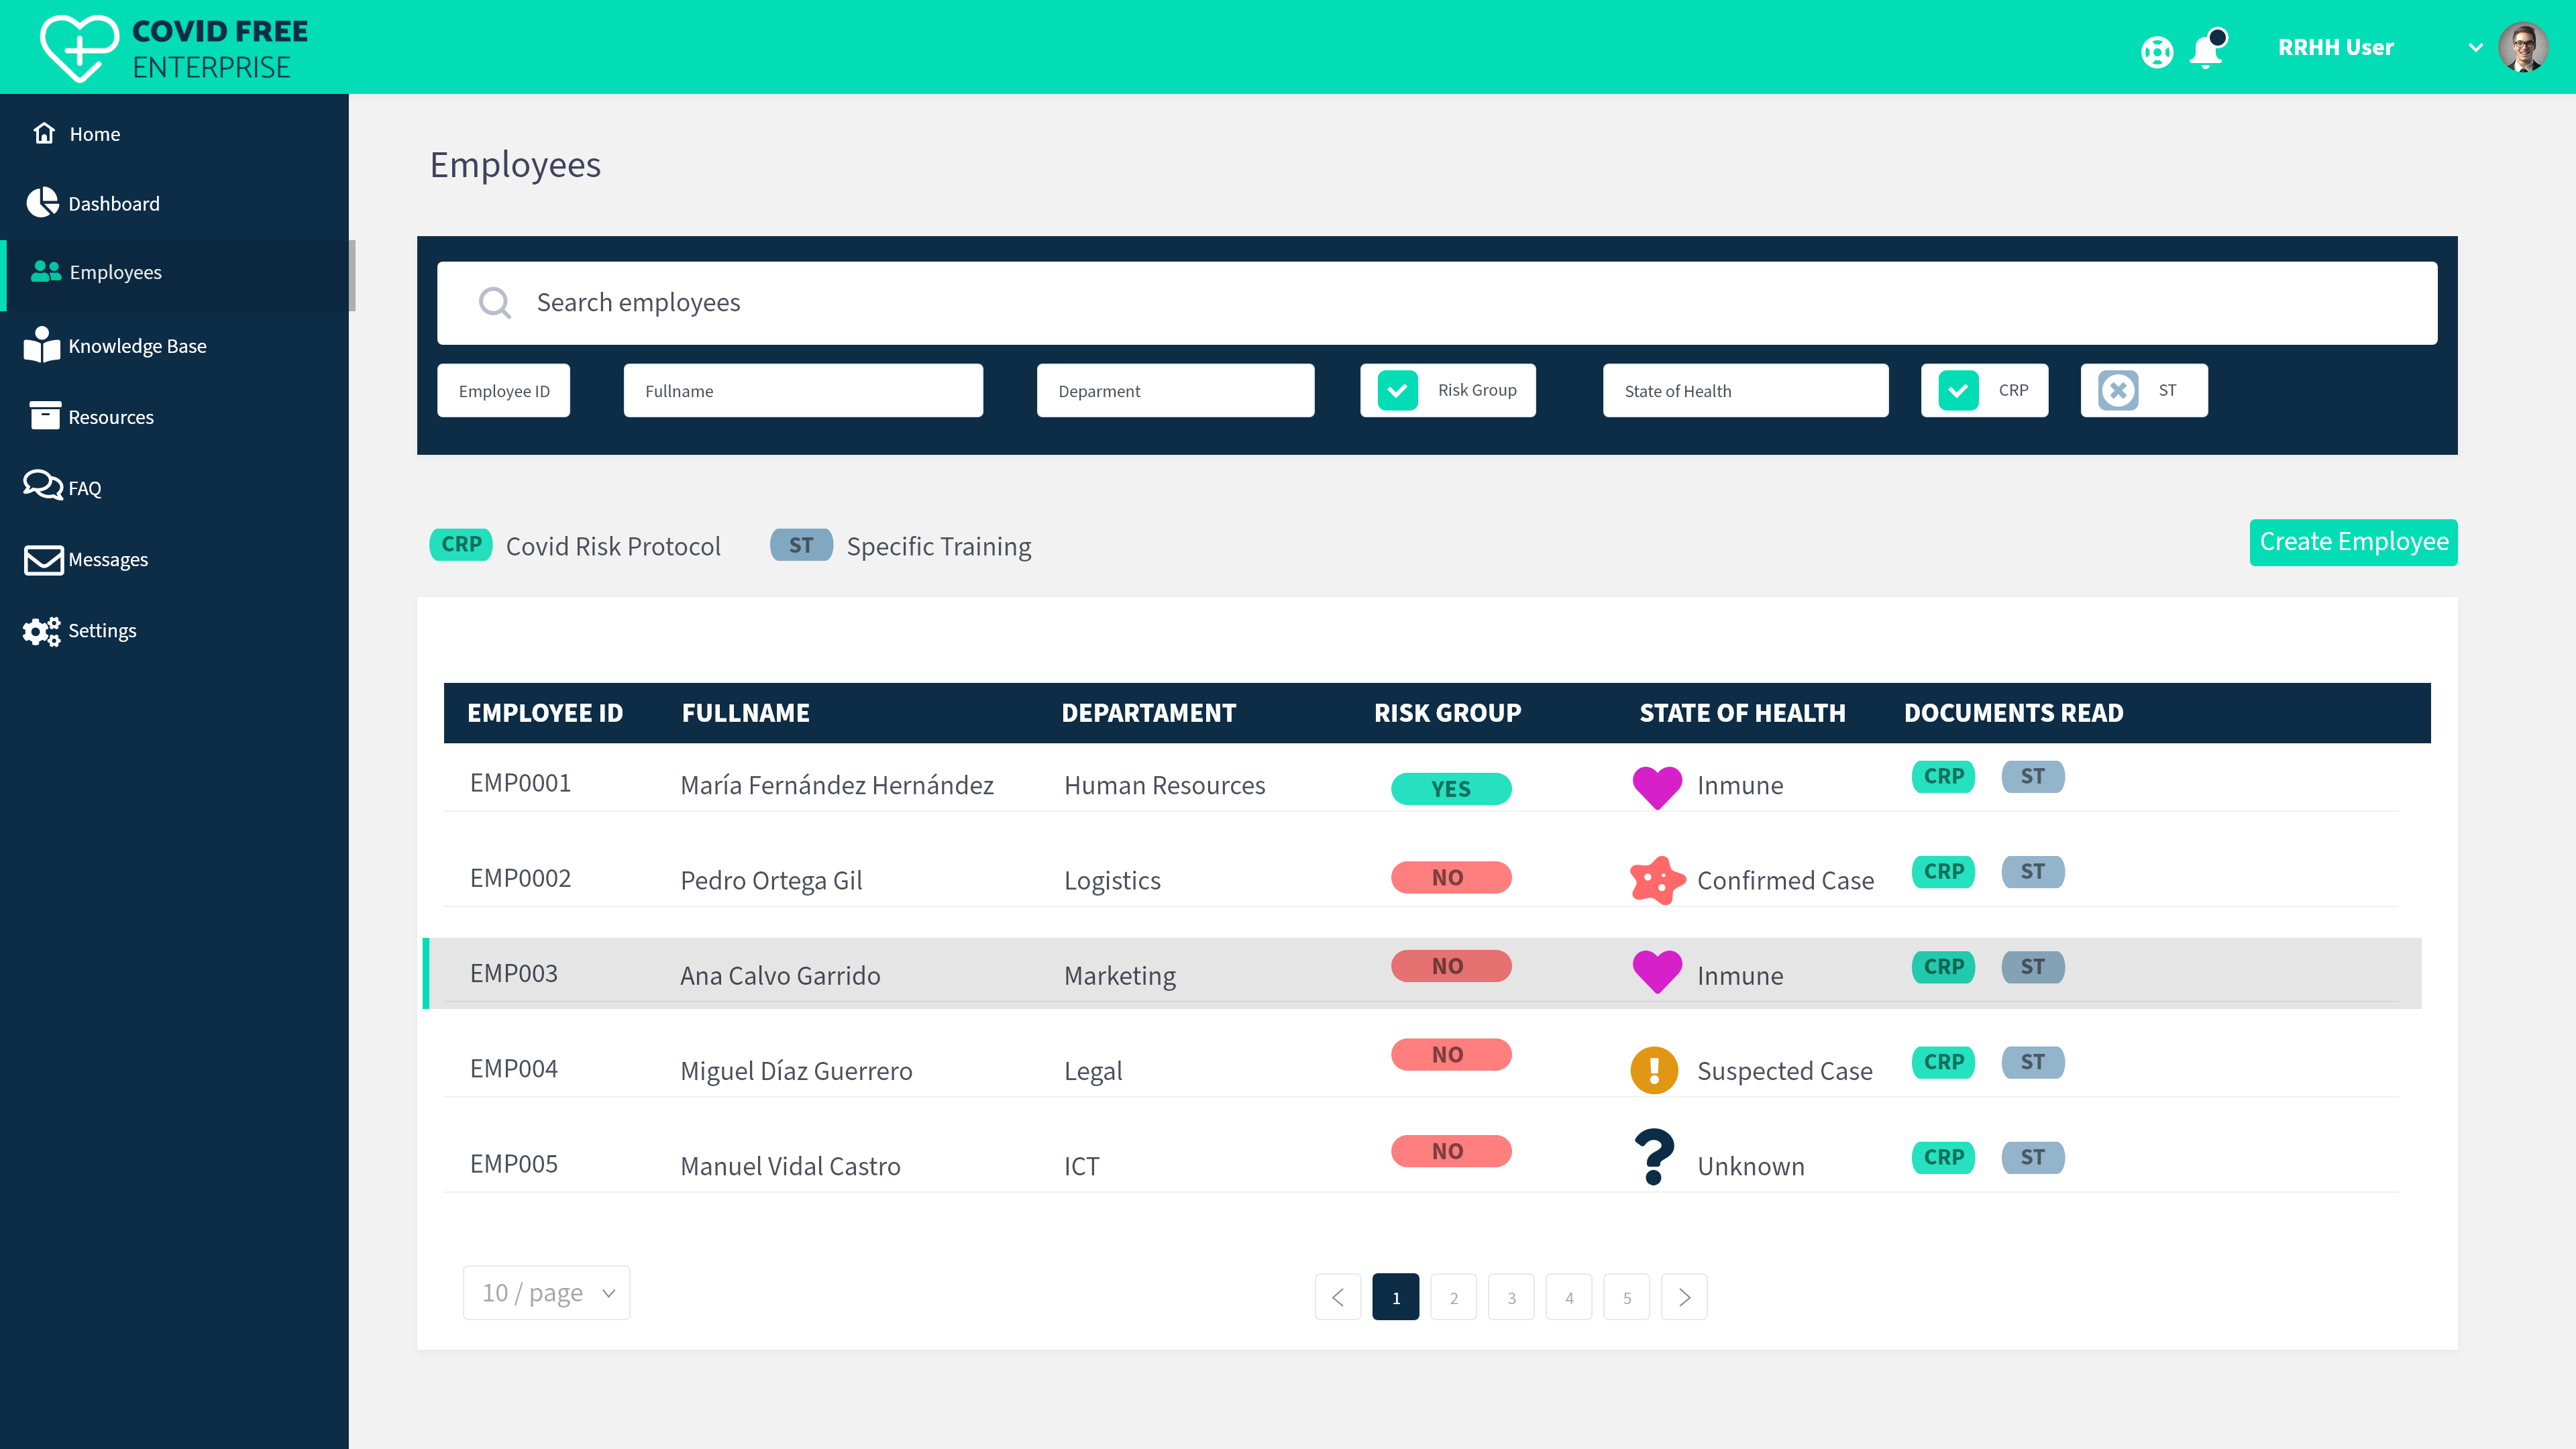Image resolution: width=2576 pixels, height=1449 pixels.
Task: Click the notification bell icon
Action: coord(2206,50)
